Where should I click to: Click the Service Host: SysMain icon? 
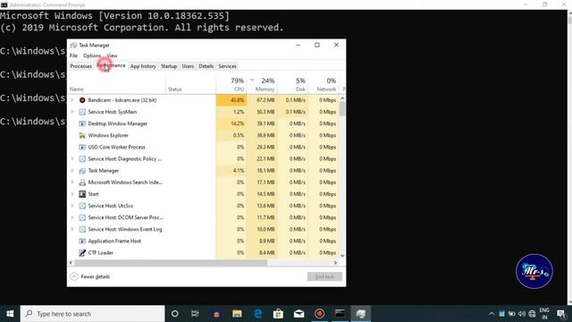[x=82, y=112]
